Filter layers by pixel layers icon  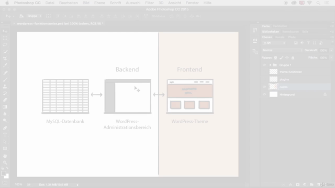(x=296, y=43)
